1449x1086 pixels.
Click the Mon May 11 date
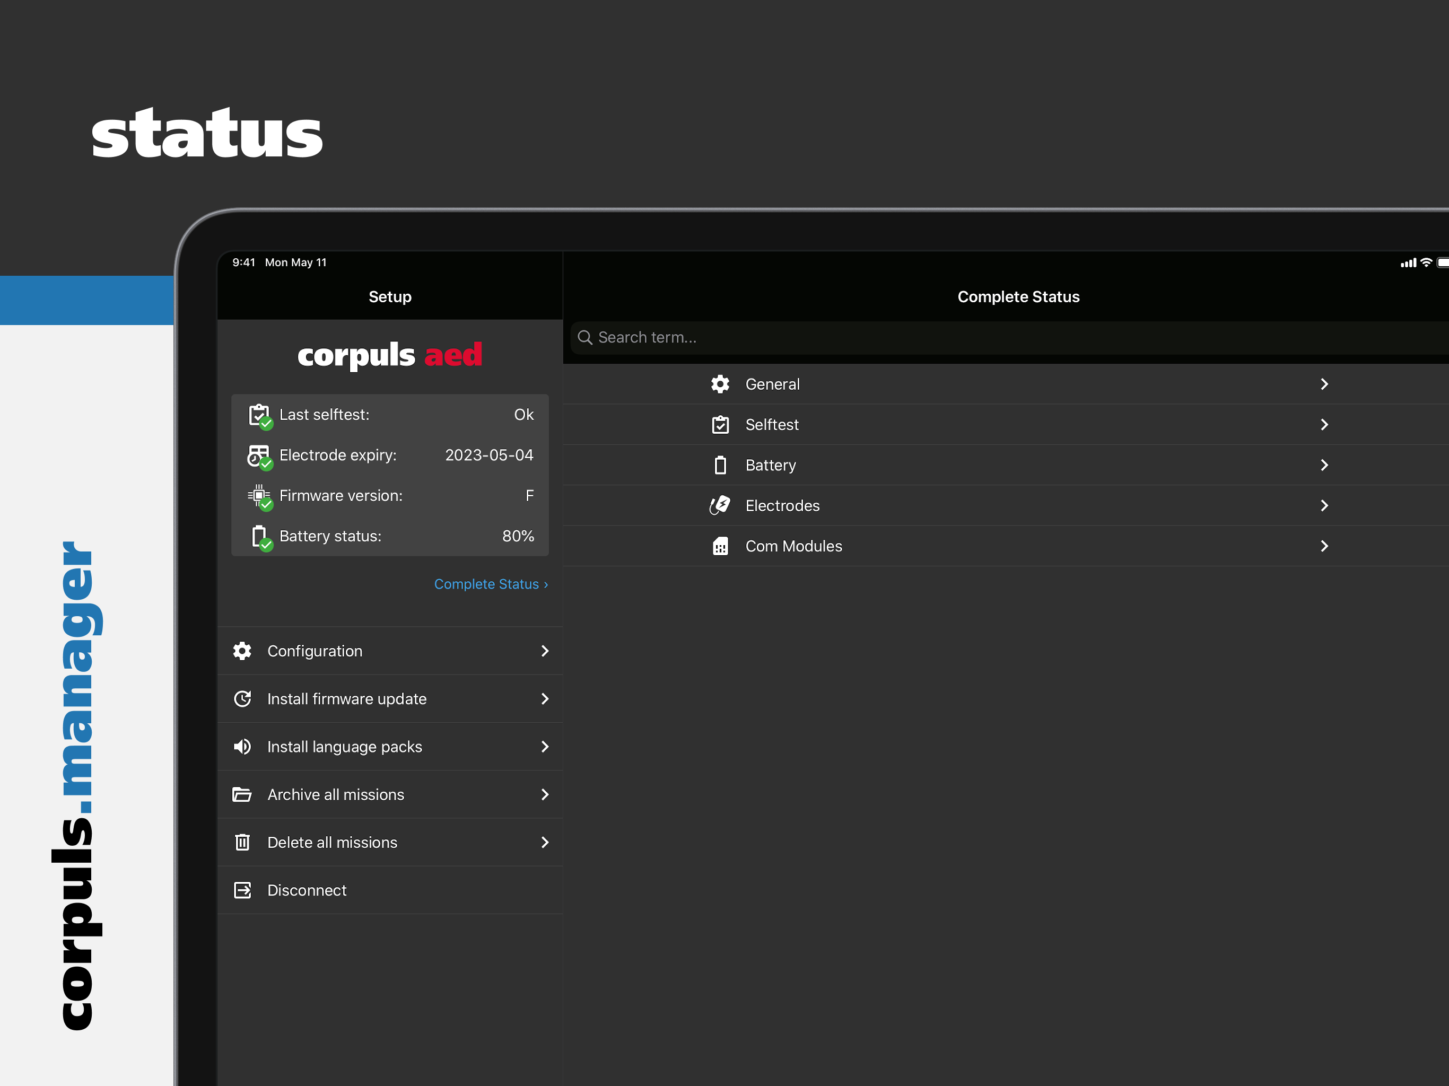tap(295, 262)
